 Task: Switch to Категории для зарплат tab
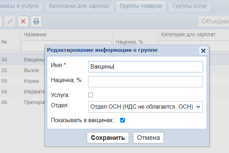pyautogui.click(x=80, y=6)
